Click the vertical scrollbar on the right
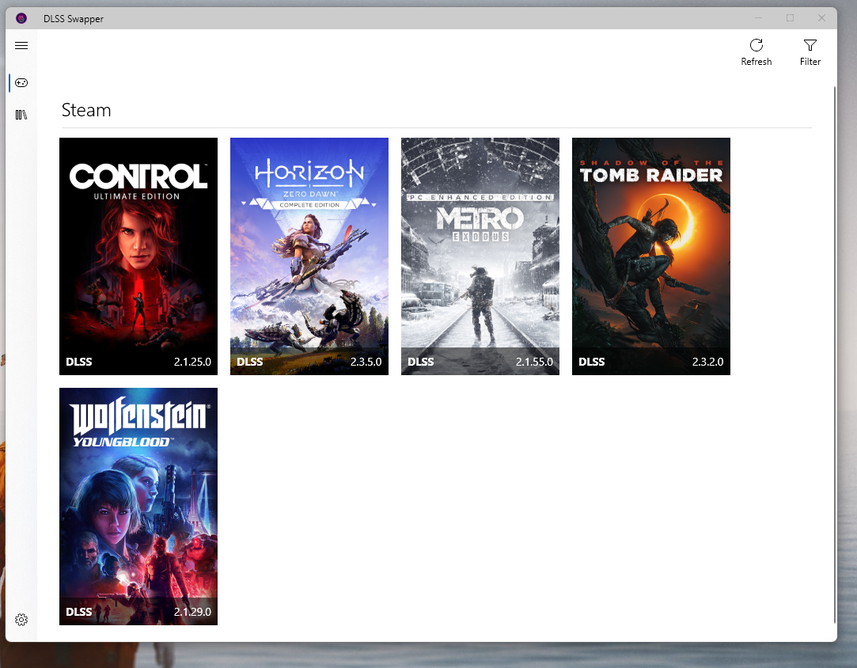Viewport: 857px width, 668px height. 835,355
